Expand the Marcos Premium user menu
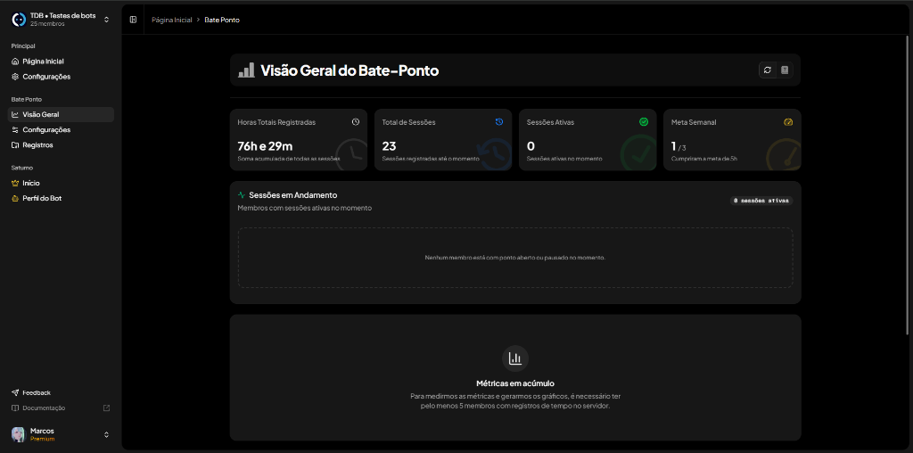913x453 pixels. tap(61, 434)
